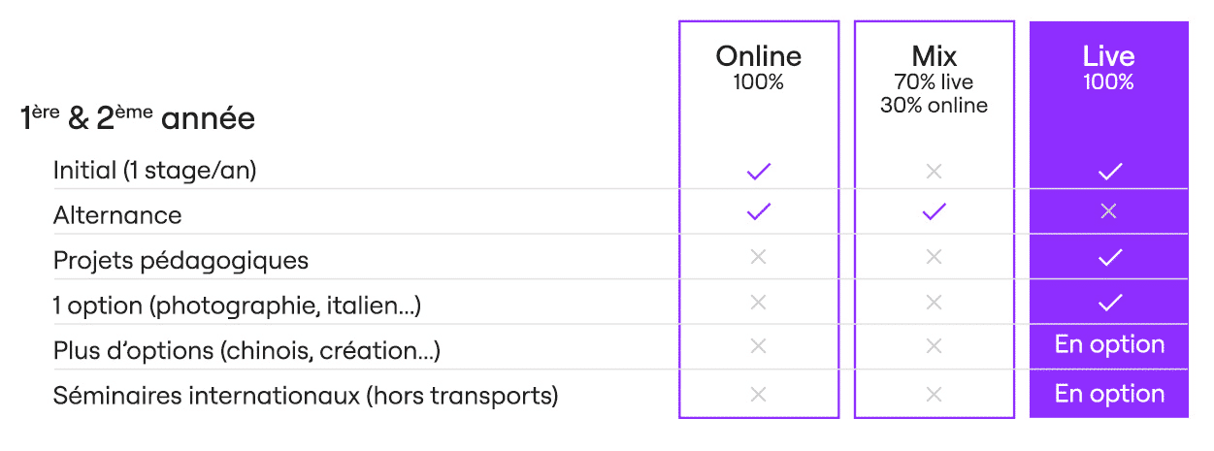Click the Online checkmark for Initial row
Screen dimensions: 1214x451
click(x=759, y=172)
